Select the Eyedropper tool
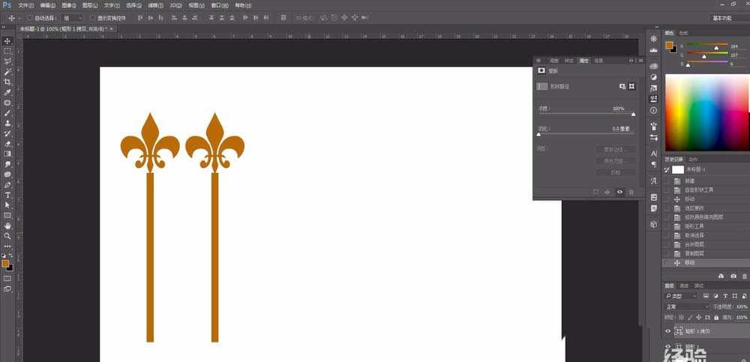The width and height of the screenshot is (750, 362). coord(7,92)
